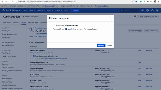Click the feedback icon beside Back to project
This screenshot has width=161, height=90.
point(135,16)
